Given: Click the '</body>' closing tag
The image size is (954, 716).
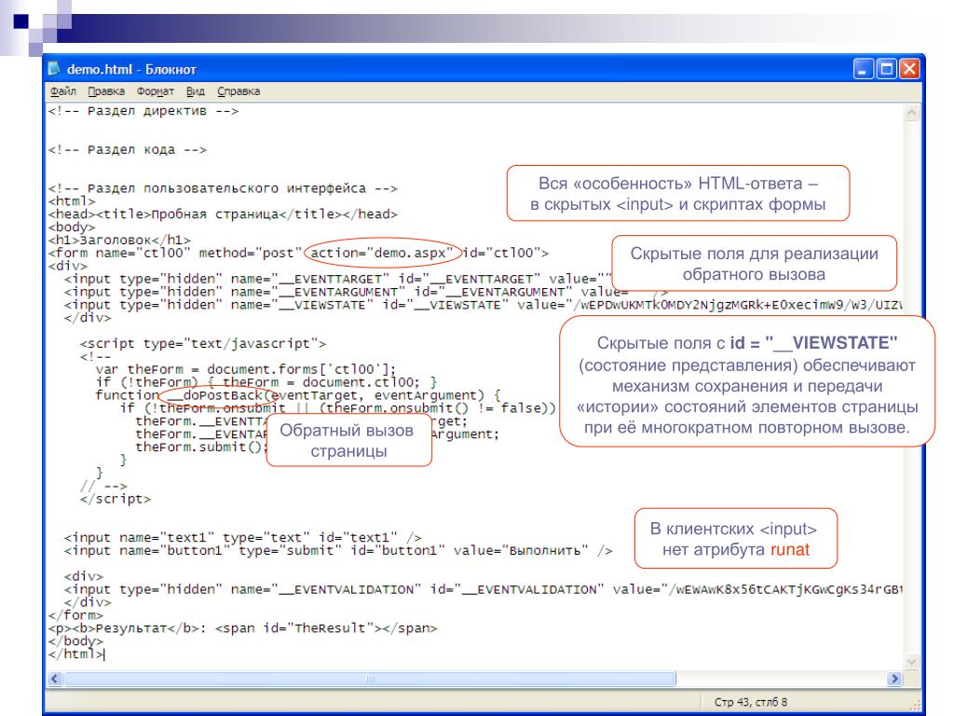Looking at the screenshot, I should [x=75, y=641].
